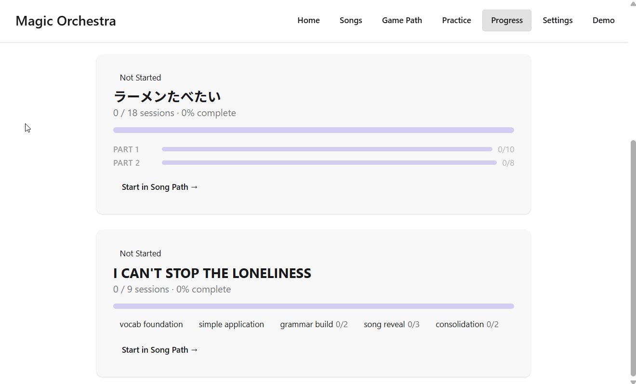
Task: Select the vocab foundation stage chip
Action: pyautogui.click(x=151, y=324)
